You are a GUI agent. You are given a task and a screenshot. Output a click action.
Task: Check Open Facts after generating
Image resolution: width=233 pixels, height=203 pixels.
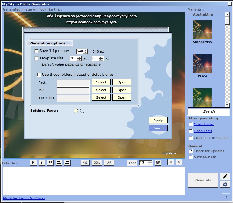point(191,131)
